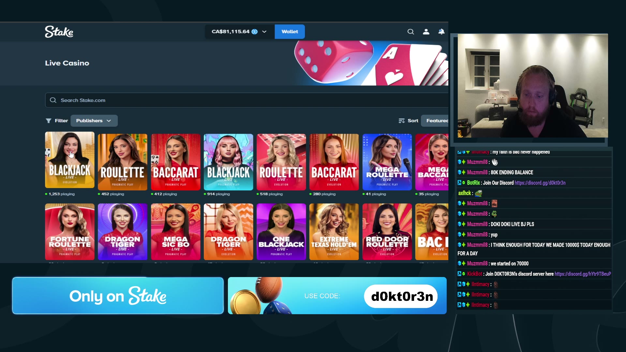Open the user profile icon

426,32
